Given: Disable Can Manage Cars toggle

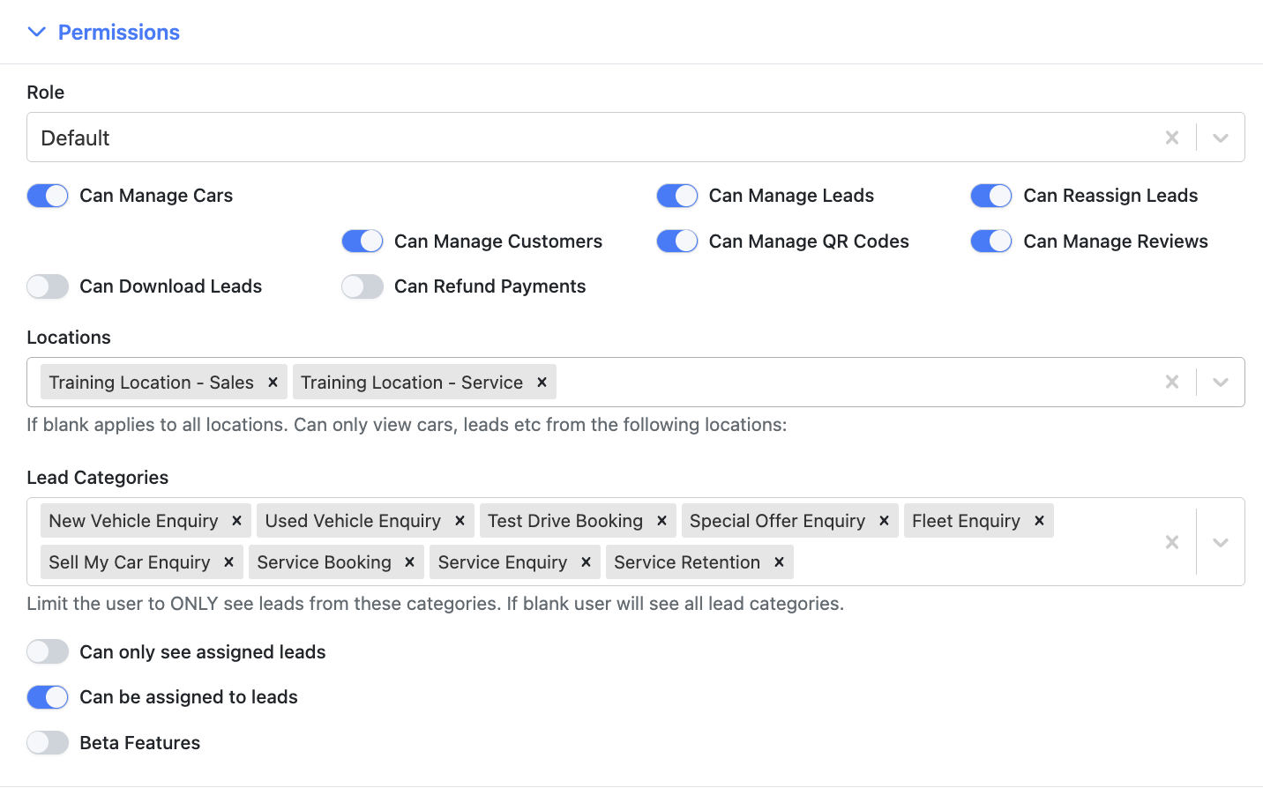Looking at the screenshot, I should 48,196.
